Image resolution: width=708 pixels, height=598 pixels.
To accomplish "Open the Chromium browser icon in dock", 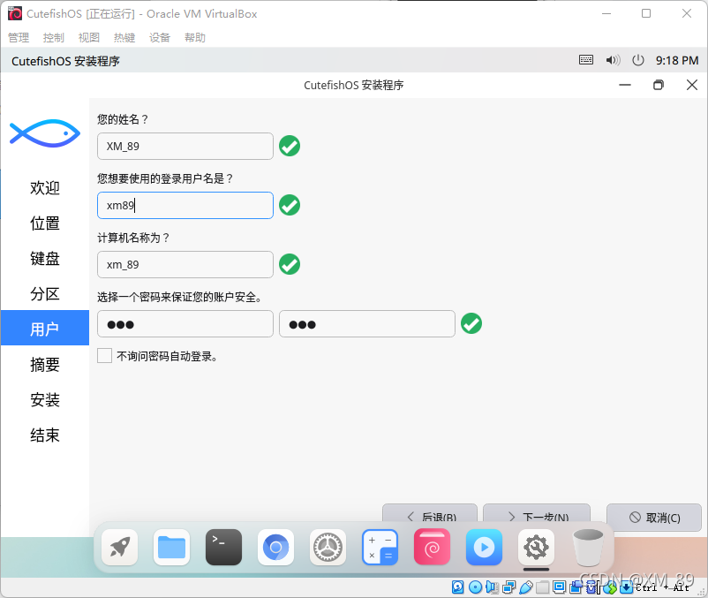I will pyautogui.click(x=276, y=547).
